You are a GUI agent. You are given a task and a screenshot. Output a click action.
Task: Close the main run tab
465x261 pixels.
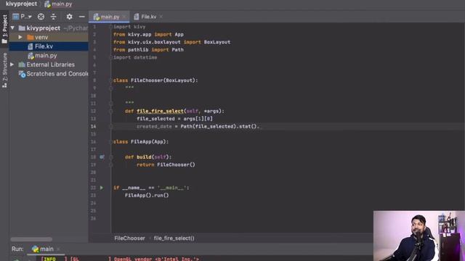(x=58, y=249)
